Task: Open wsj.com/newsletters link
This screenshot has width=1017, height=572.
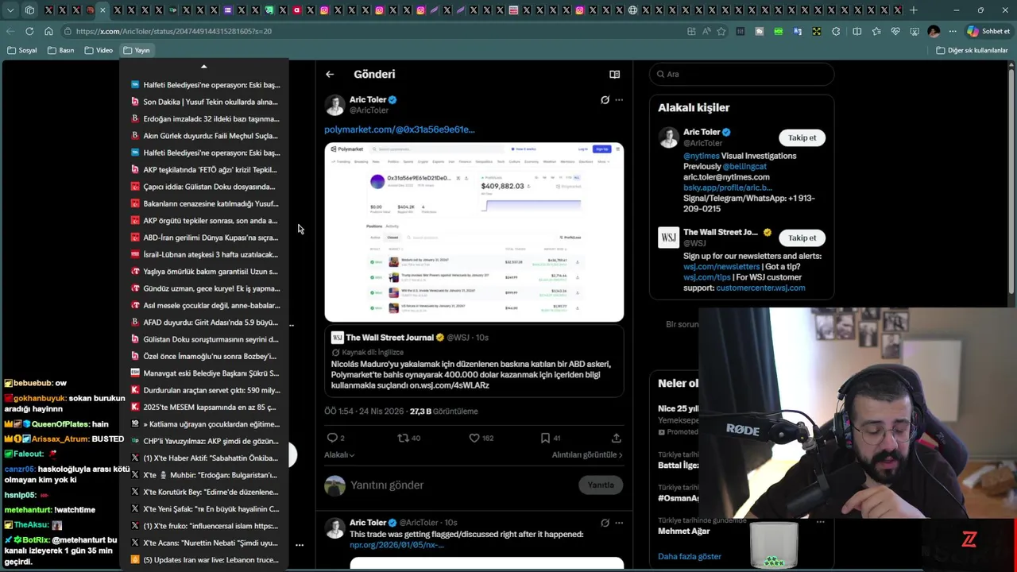Action: tap(721, 267)
